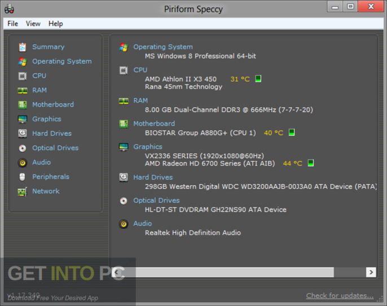Select Optical Drives in the sidebar
The height and width of the screenshot is (306, 387).
coord(55,148)
